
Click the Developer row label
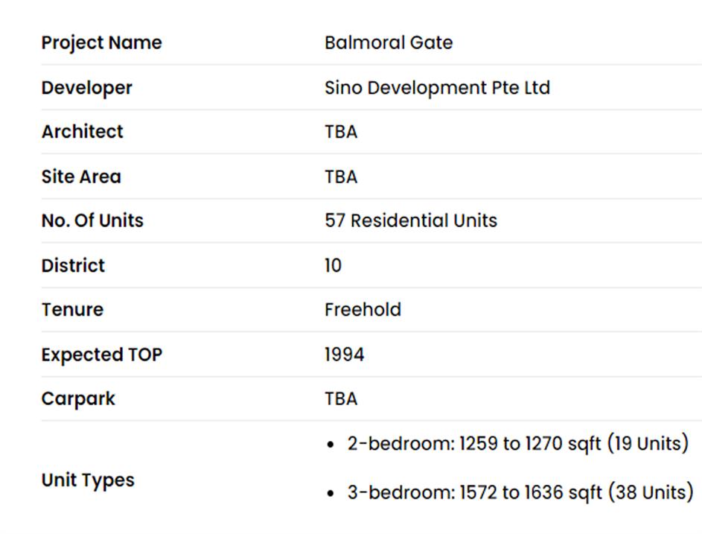click(86, 87)
